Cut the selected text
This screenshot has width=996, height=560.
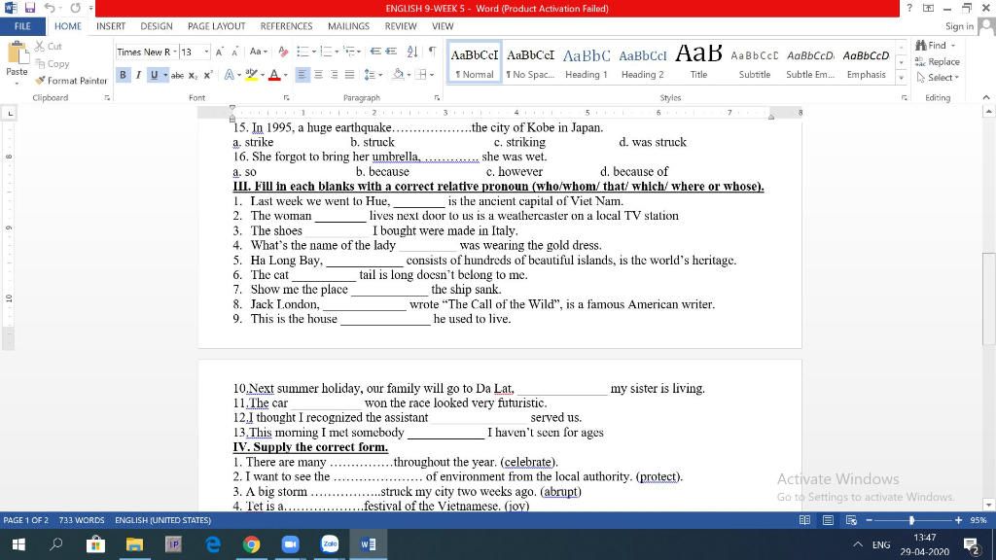click(x=49, y=47)
